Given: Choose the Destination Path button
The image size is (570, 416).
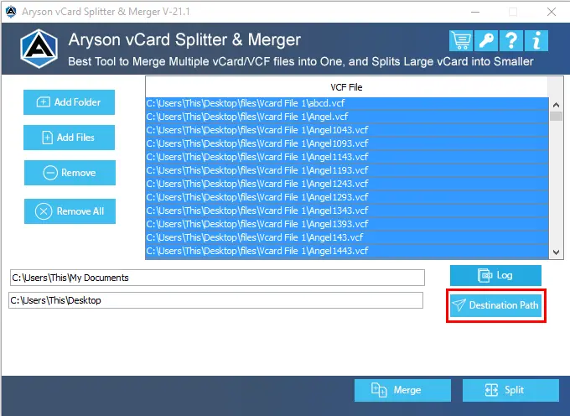Looking at the screenshot, I should [496, 305].
